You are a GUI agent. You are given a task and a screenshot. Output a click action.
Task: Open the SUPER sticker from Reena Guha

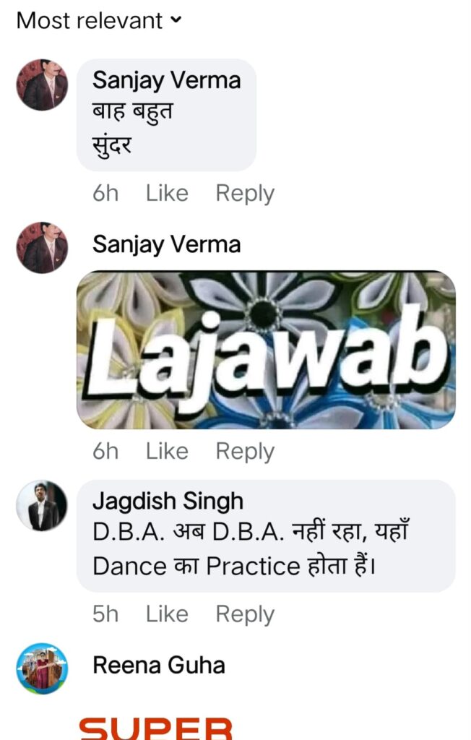[156, 728]
